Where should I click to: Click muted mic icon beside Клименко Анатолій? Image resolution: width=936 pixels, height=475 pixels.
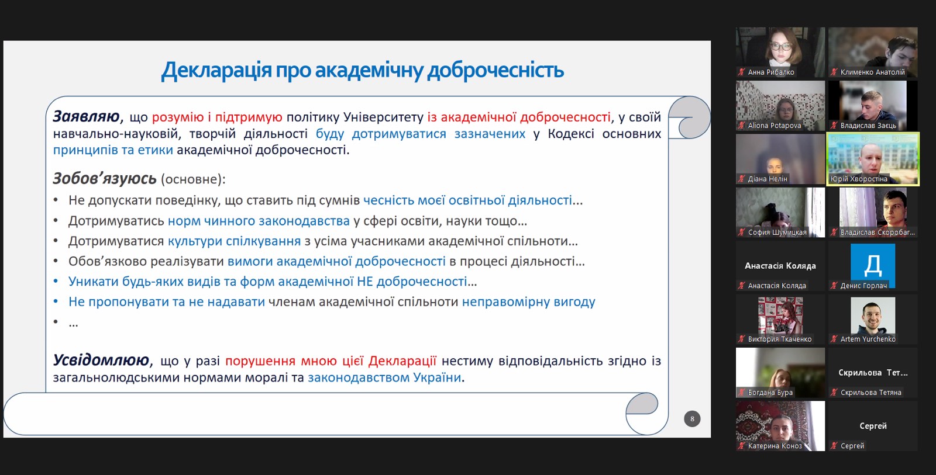point(834,72)
